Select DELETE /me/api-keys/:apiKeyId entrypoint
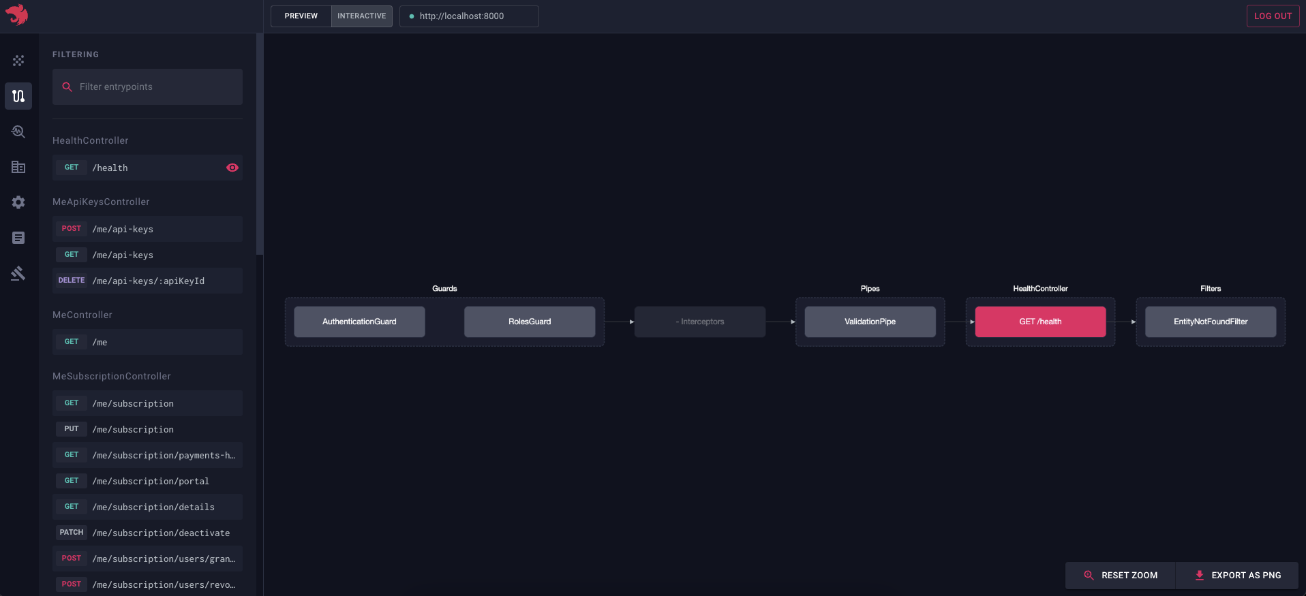The image size is (1306, 596). (x=147, y=281)
